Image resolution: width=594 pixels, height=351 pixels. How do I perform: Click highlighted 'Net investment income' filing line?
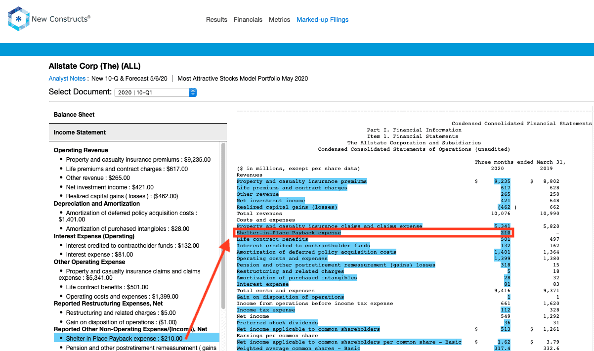(x=271, y=201)
